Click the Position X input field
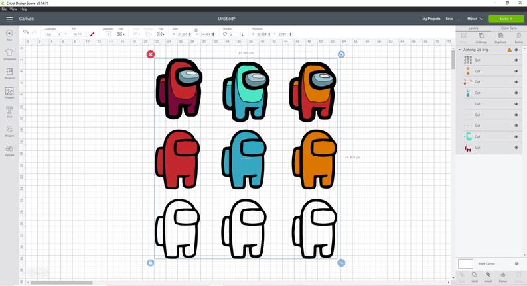Screen dimensions: 527x286 [x=262, y=34]
